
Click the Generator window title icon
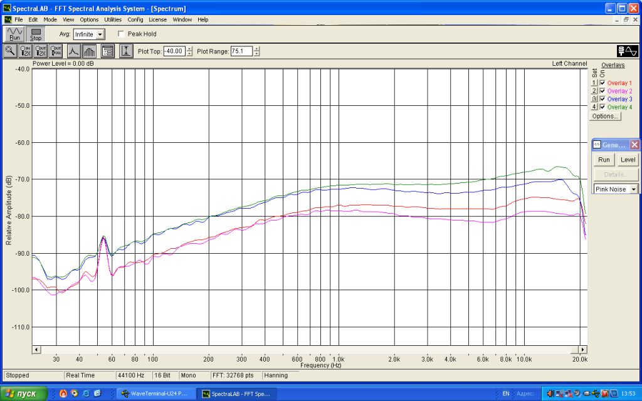(x=597, y=145)
